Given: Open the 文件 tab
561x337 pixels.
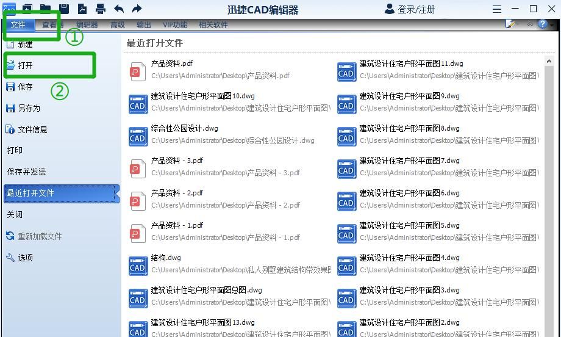Looking at the screenshot, I should point(18,24).
